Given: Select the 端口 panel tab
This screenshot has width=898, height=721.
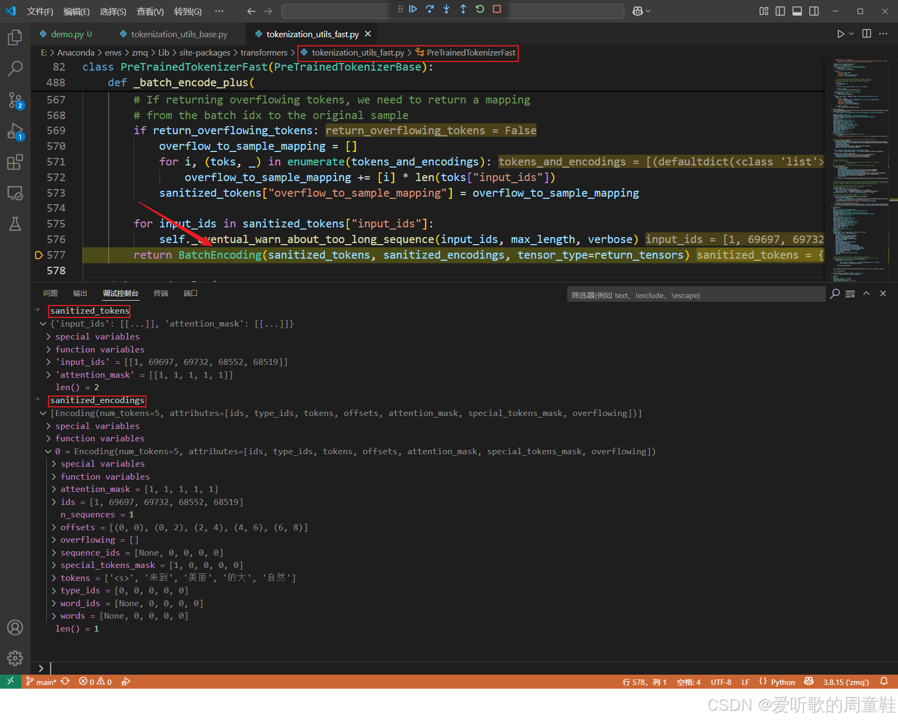Looking at the screenshot, I should 191,293.
